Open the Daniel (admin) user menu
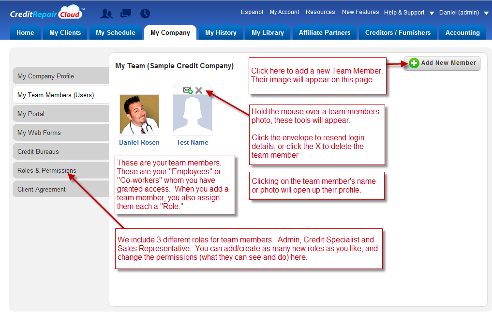Screen dimensions: 492x314 point(459,13)
